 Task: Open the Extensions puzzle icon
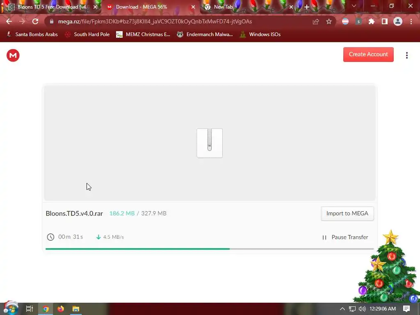pyautogui.click(x=372, y=21)
